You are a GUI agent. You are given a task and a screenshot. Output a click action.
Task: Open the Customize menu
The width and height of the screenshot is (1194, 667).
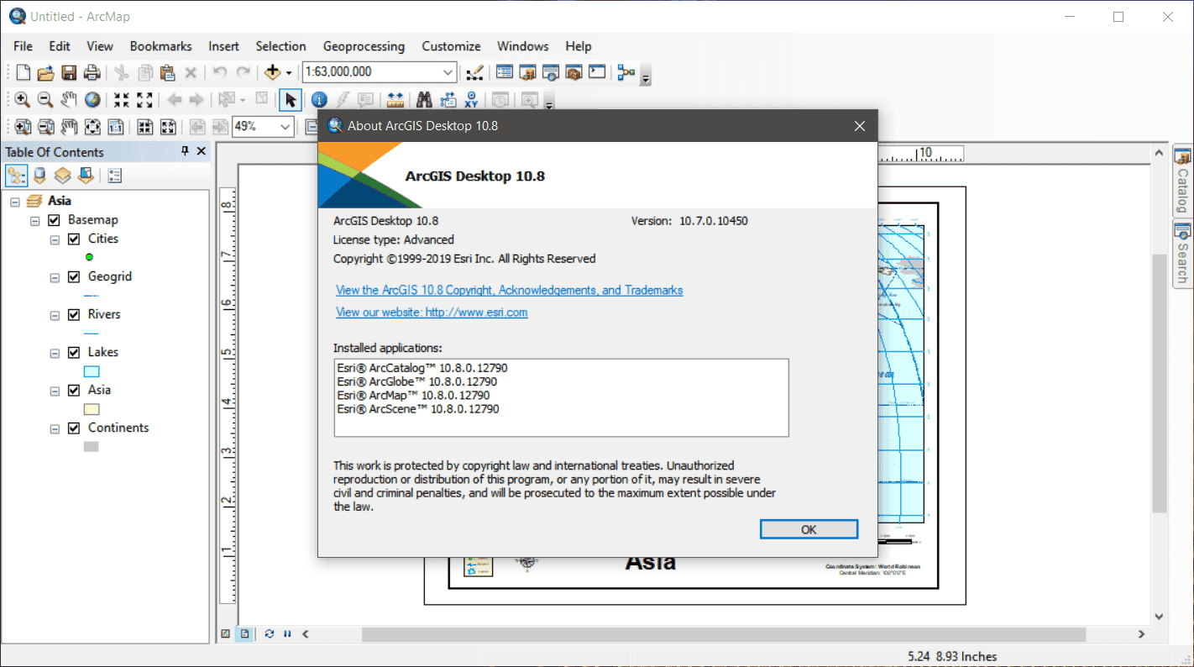(x=452, y=46)
